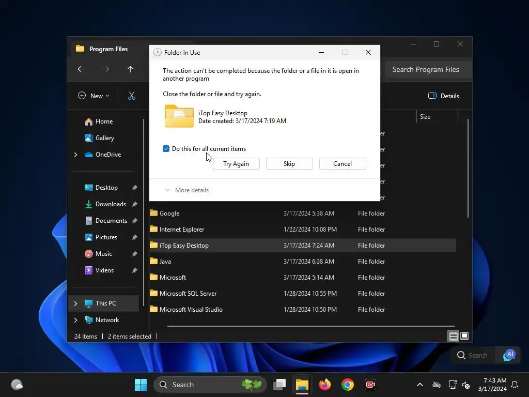Select the iTop Easy Desktop folder in list

tap(302, 246)
